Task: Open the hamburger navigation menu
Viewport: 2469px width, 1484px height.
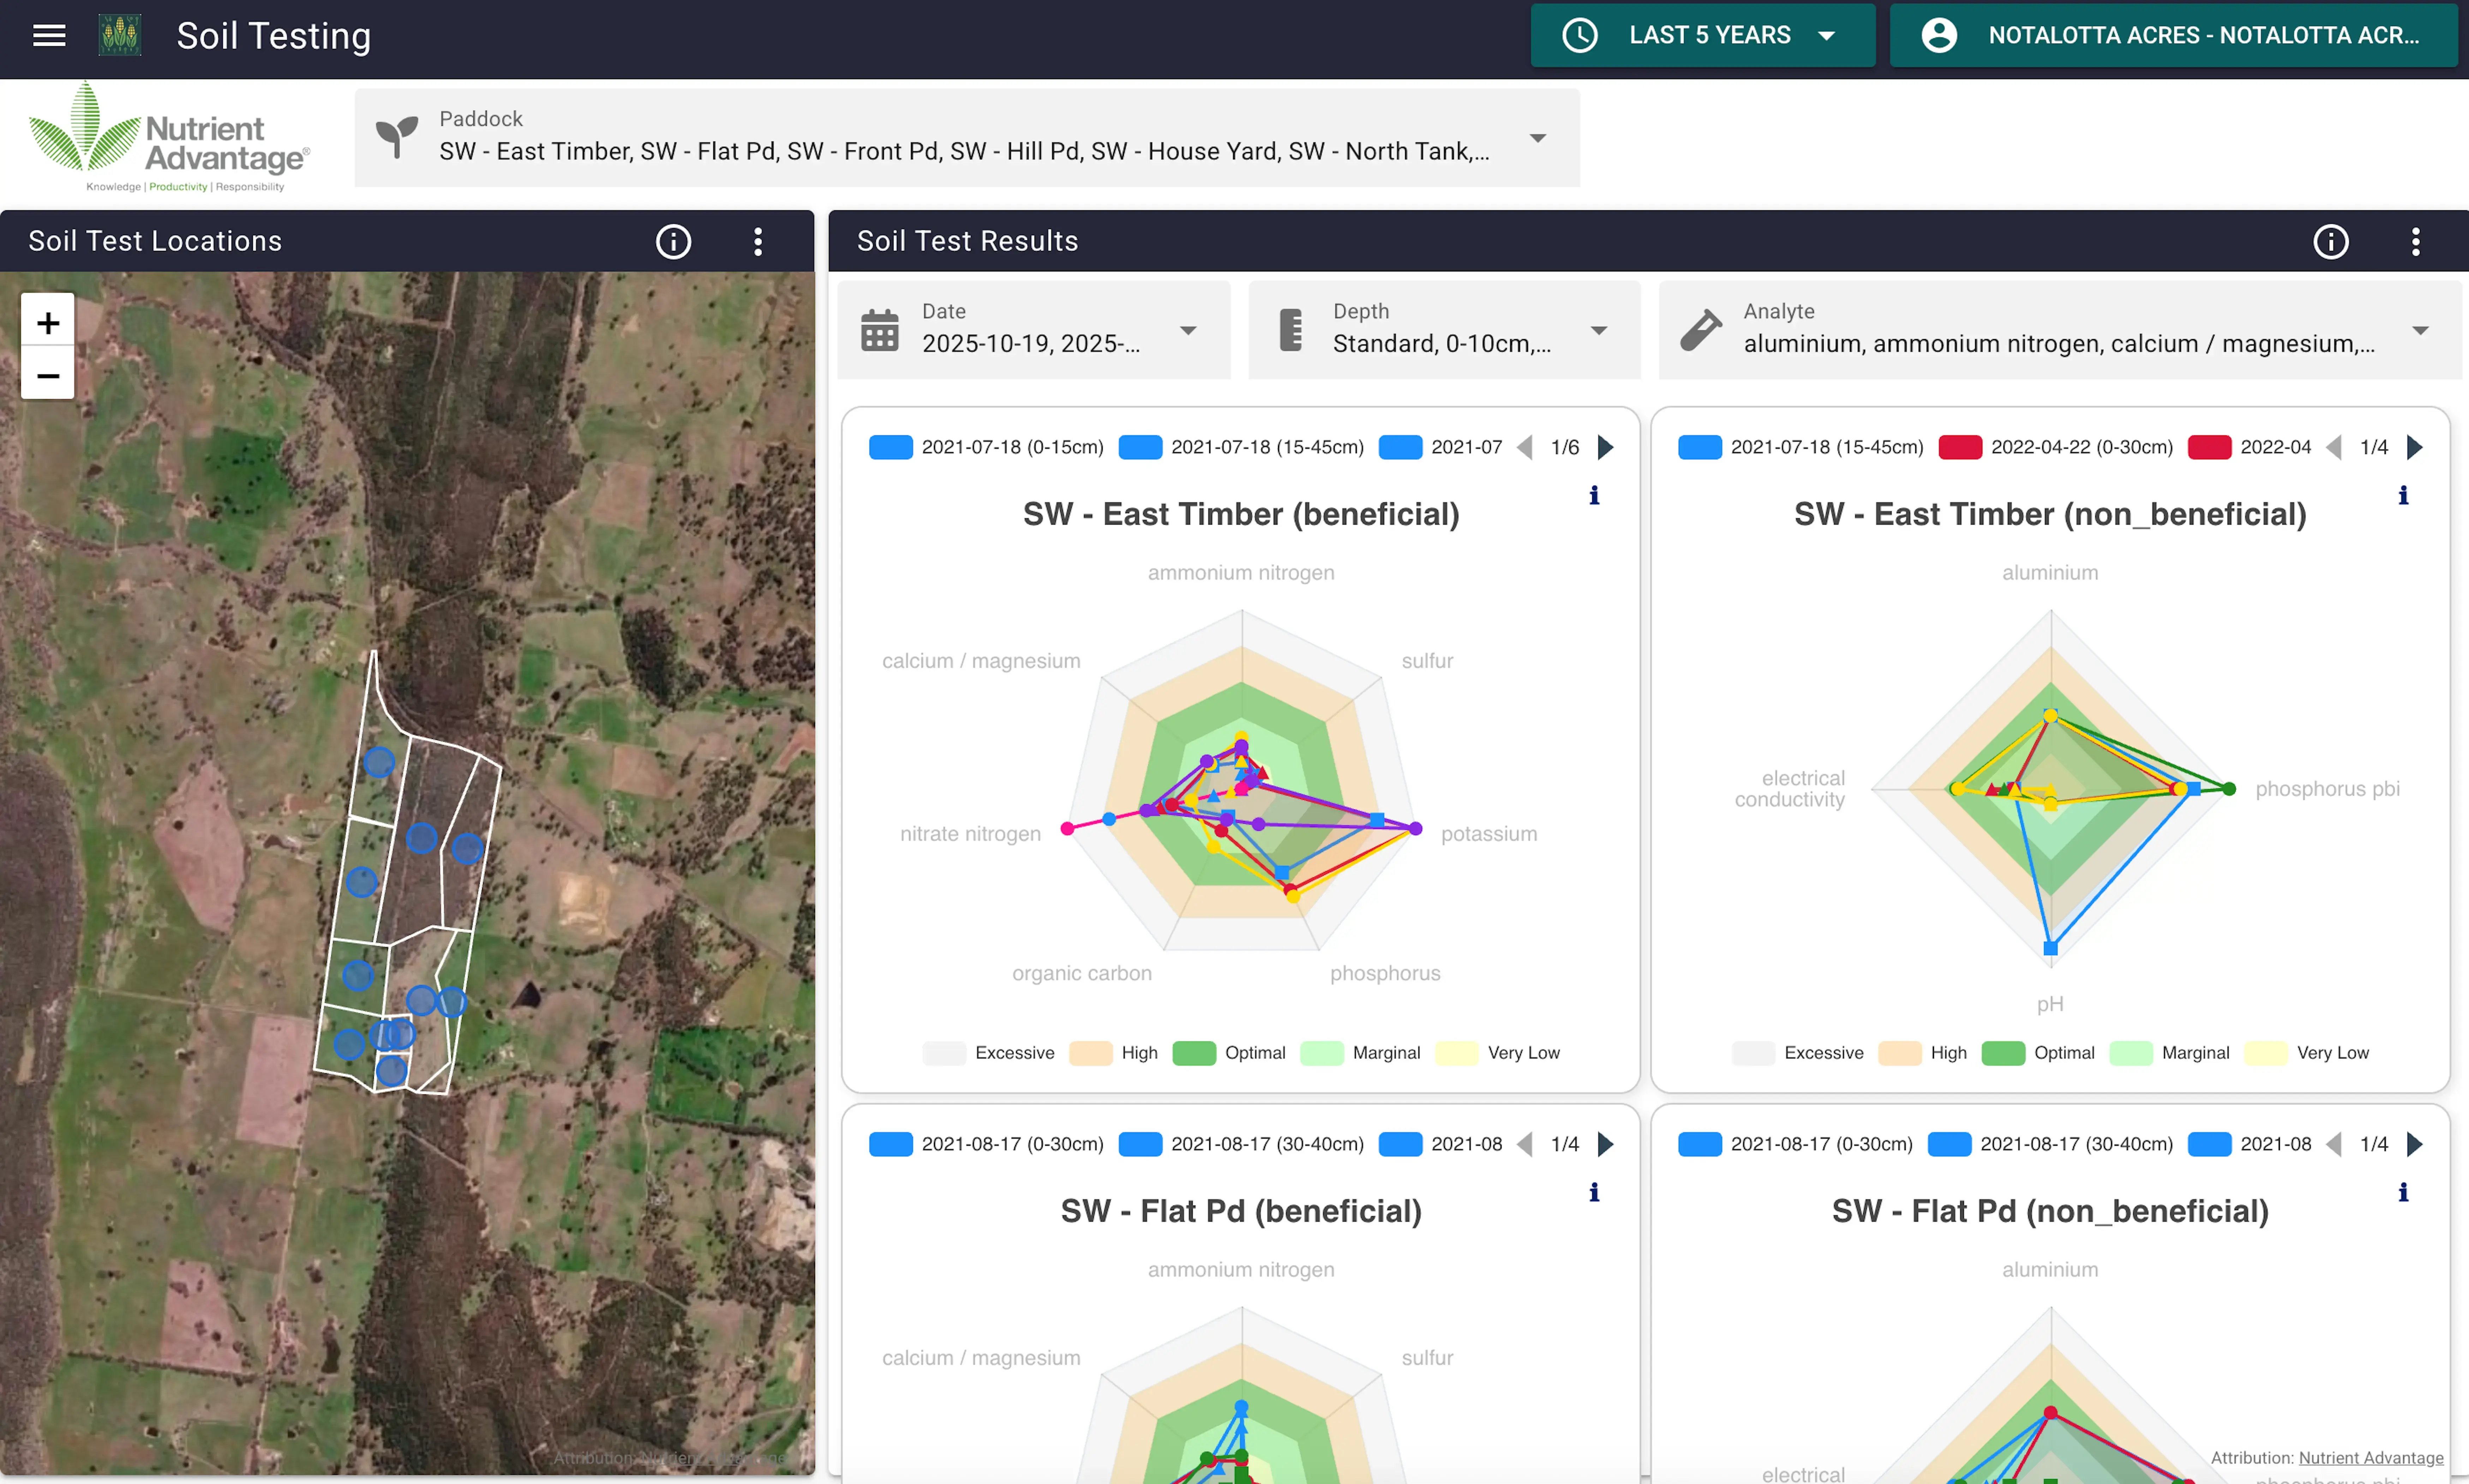Action: point(49,36)
